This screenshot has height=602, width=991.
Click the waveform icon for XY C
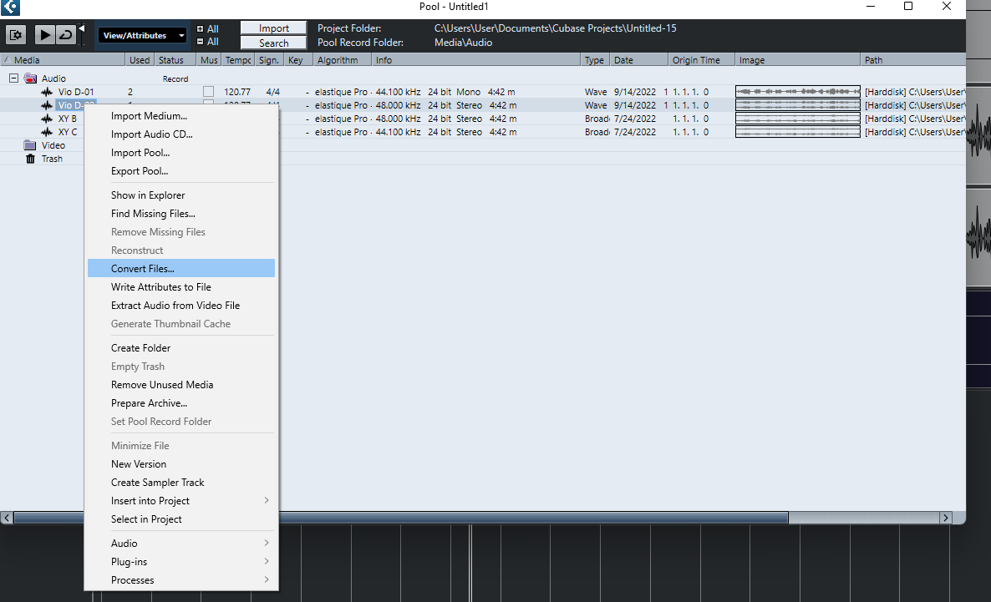click(x=47, y=132)
